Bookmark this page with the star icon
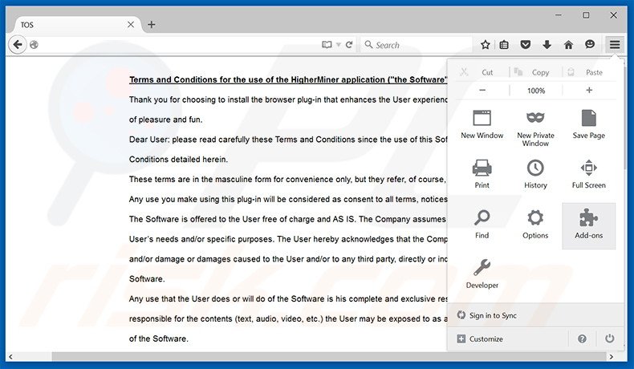The width and height of the screenshot is (634, 369). tap(486, 45)
